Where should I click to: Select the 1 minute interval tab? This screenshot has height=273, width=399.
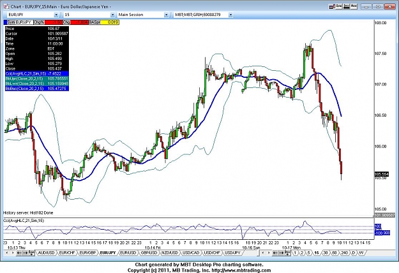[x=295, y=253]
